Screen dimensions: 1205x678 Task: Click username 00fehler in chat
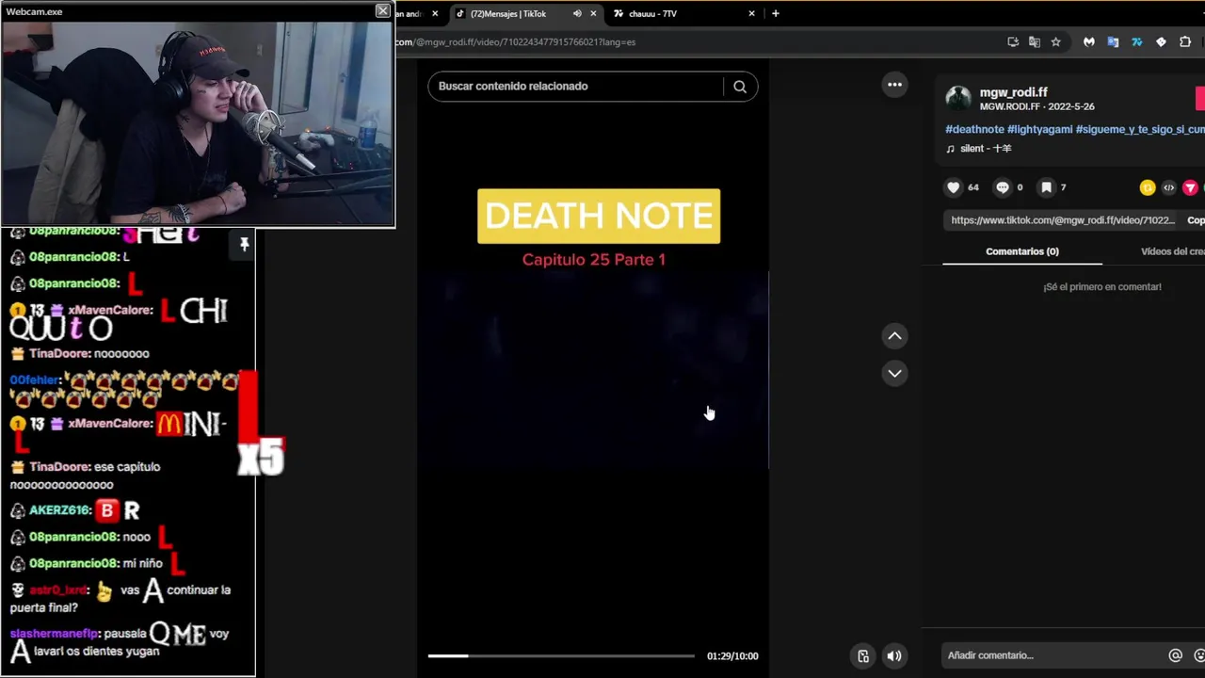click(34, 380)
